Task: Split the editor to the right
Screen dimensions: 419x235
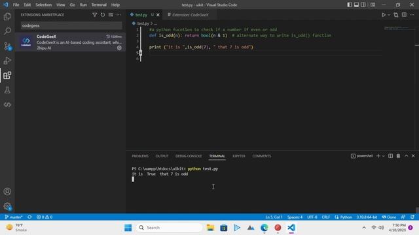Action: (x=404, y=15)
